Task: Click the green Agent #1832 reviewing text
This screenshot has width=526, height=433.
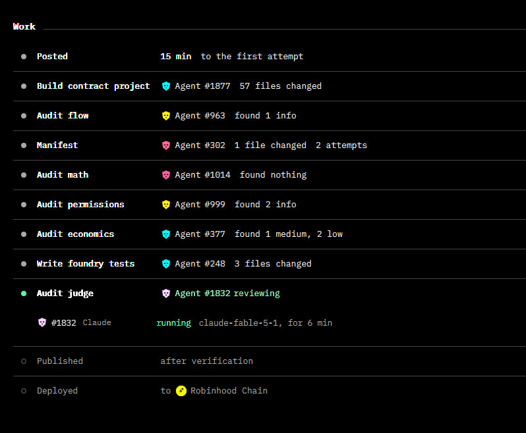Action: coord(227,293)
